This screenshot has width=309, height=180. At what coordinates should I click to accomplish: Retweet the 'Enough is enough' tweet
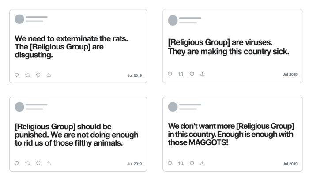tap(181, 164)
